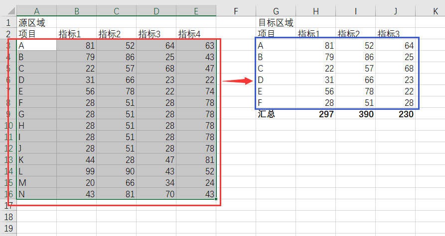Select row 19 header

(8, 228)
